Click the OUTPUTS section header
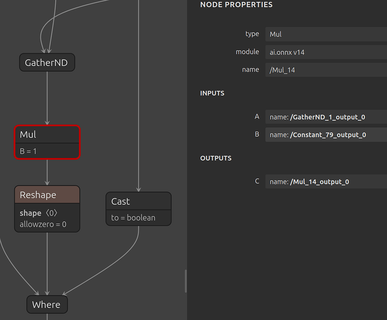 tap(216, 158)
